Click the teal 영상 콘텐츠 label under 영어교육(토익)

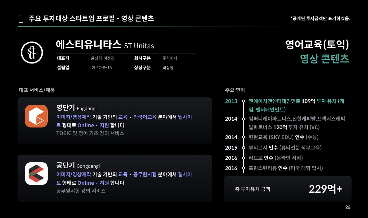tap(325, 59)
